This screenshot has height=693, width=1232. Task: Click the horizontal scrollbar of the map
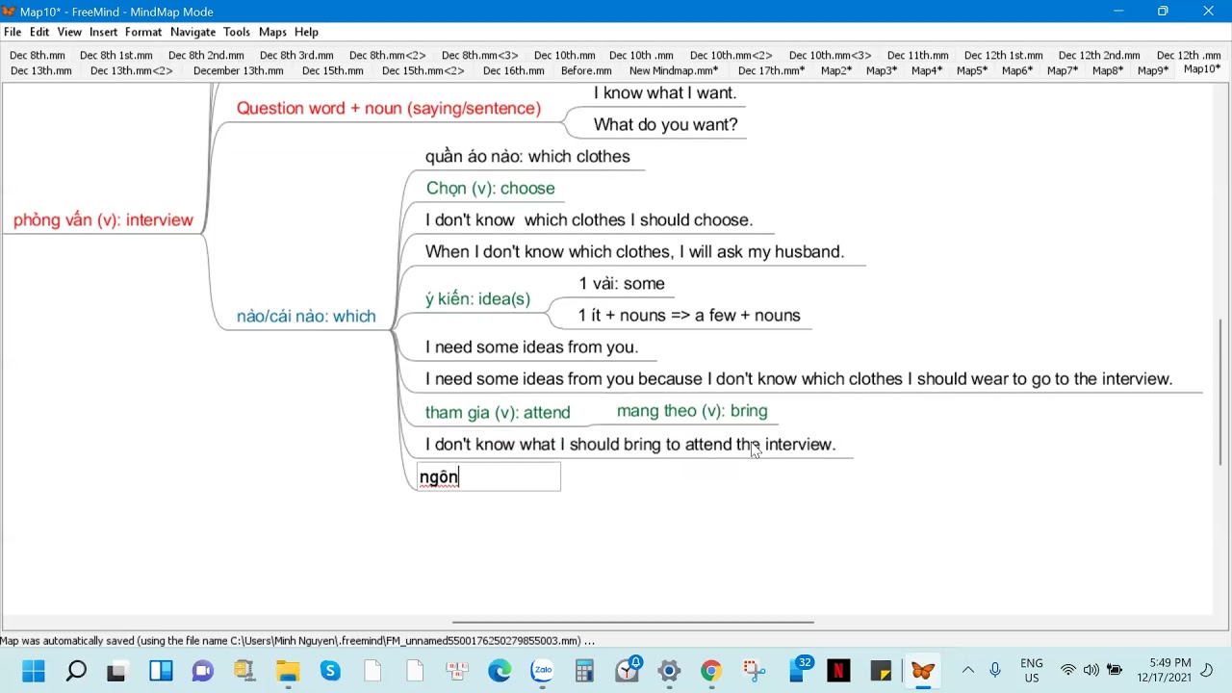632,622
